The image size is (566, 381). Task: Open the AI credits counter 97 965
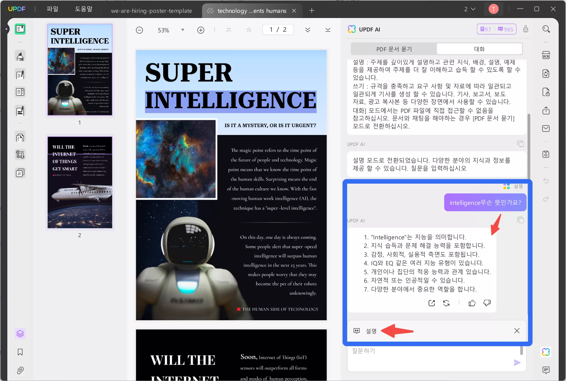coord(497,29)
